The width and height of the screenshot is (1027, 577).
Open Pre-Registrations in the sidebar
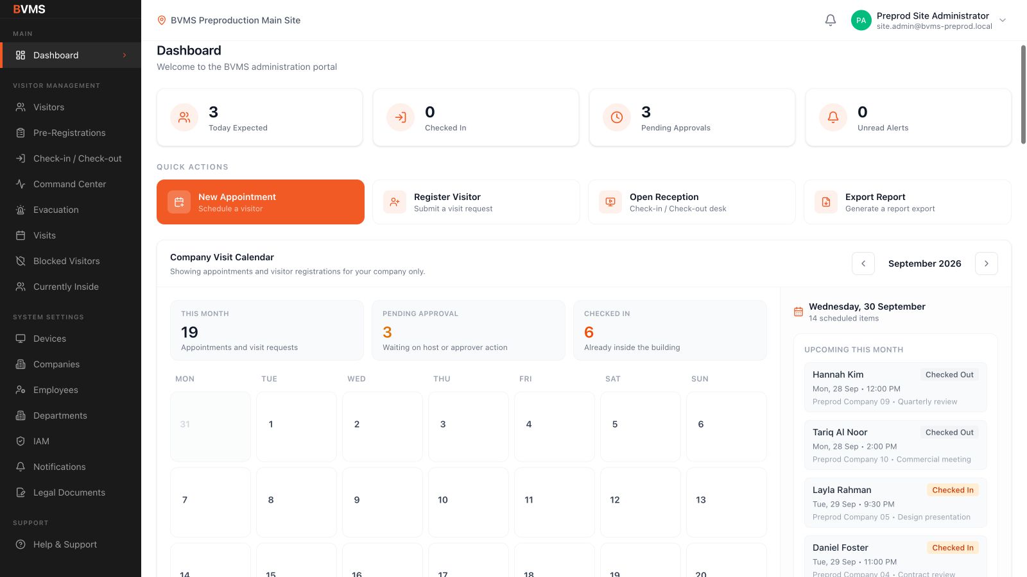(x=71, y=133)
